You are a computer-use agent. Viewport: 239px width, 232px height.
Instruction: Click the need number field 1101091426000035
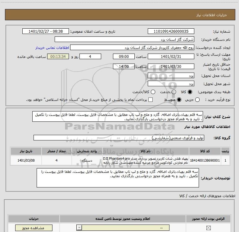(171, 31)
